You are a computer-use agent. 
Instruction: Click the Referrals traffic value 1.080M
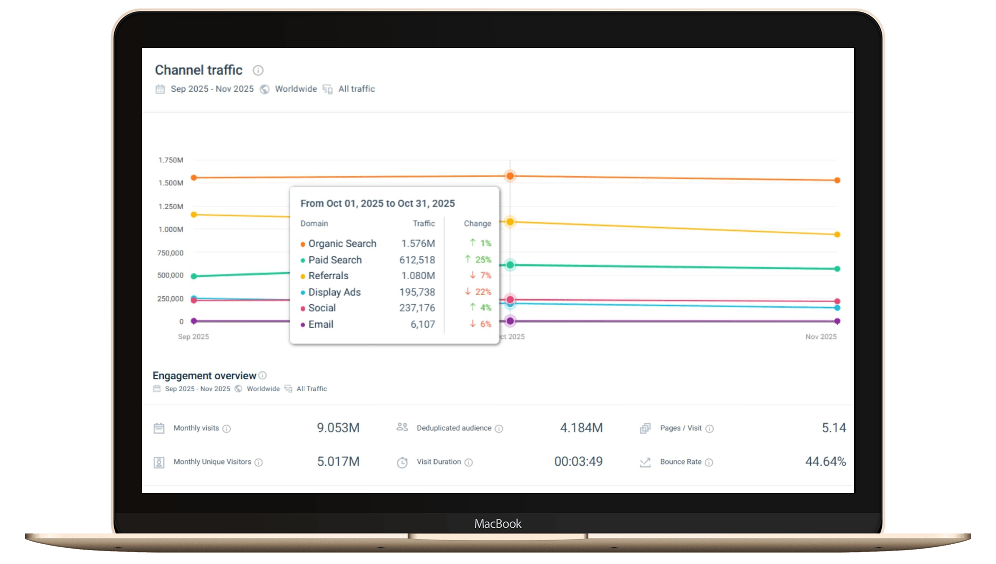click(417, 276)
